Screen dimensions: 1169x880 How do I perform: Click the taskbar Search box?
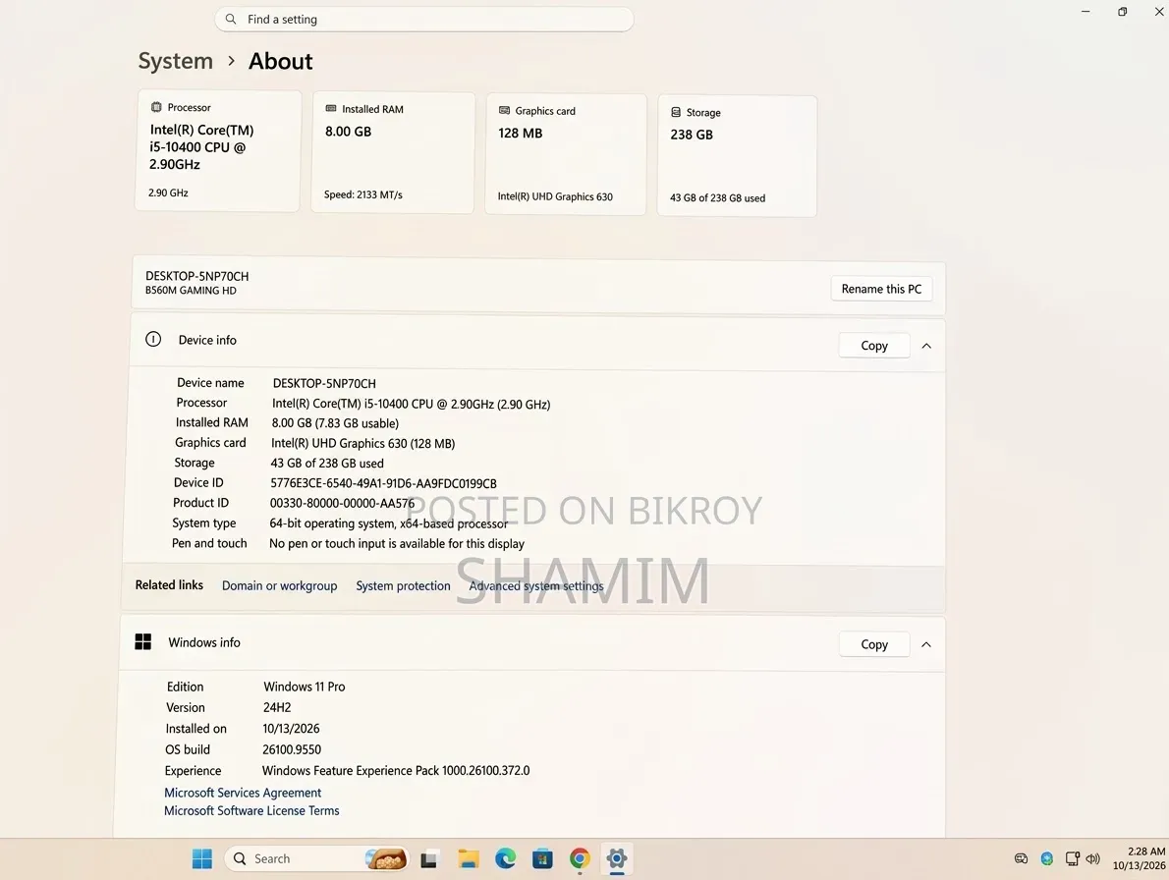(316, 859)
